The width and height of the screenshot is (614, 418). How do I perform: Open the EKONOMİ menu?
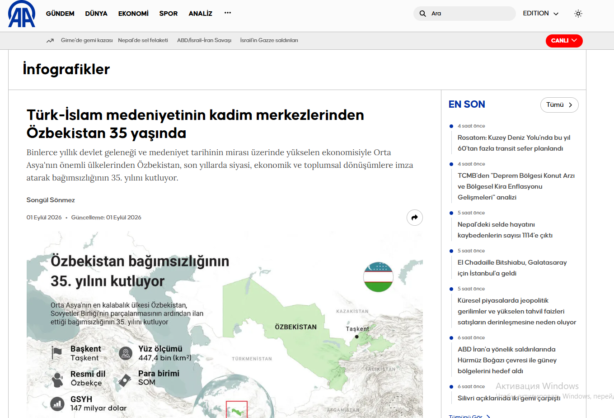133,14
